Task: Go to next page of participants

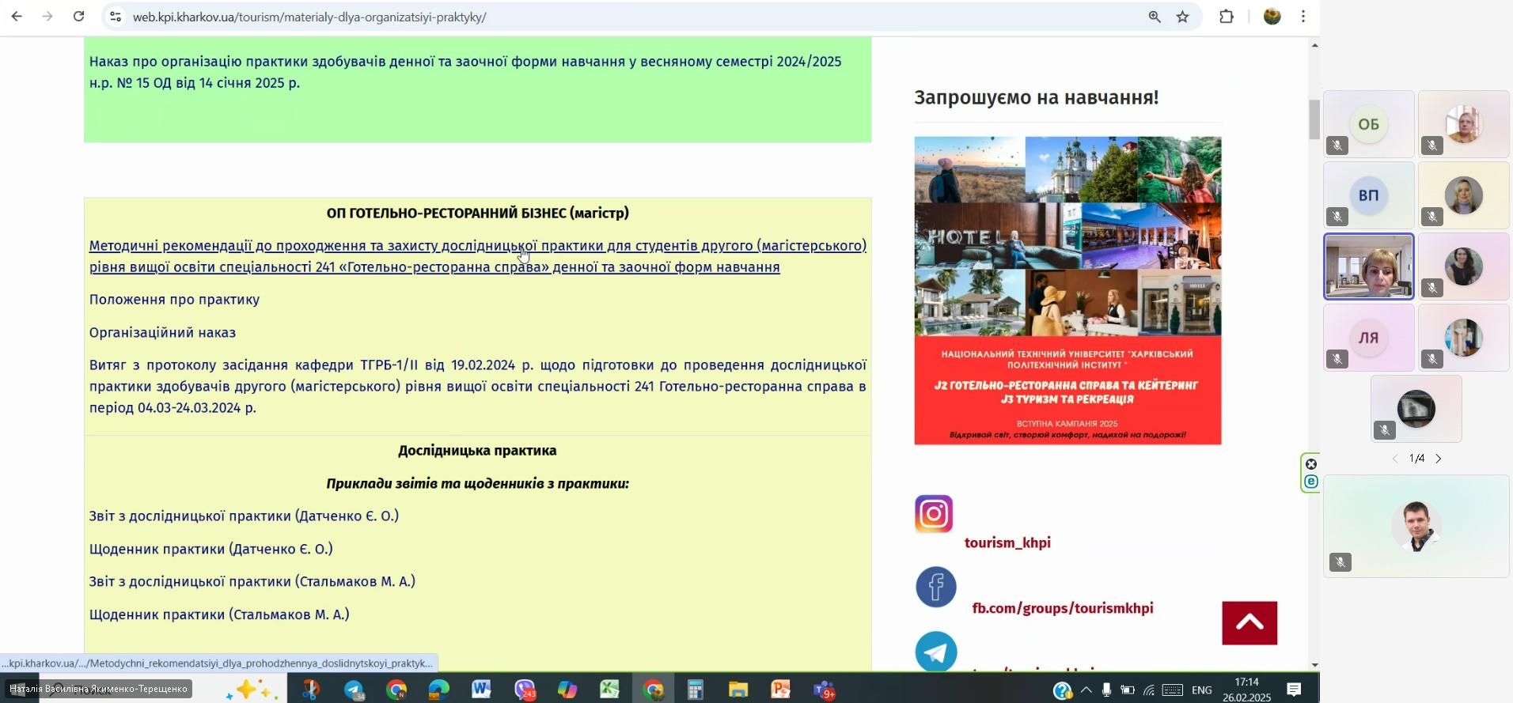Action: [1439, 459]
